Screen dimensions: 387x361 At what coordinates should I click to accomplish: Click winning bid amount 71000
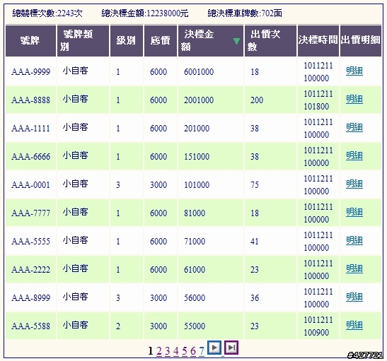click(195, 241)
